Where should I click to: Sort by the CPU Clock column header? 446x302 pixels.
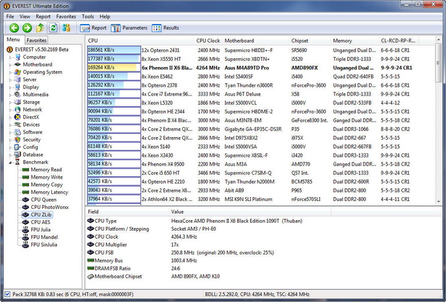pyautogui.click(x=208, y=41)
